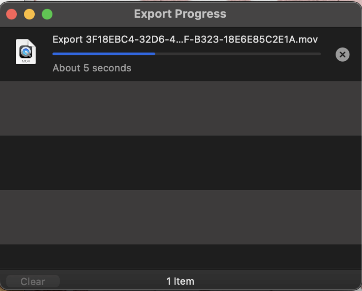Click the MOV label on the file icon
Screen dimensions: 362x291
tap(26, 61)
